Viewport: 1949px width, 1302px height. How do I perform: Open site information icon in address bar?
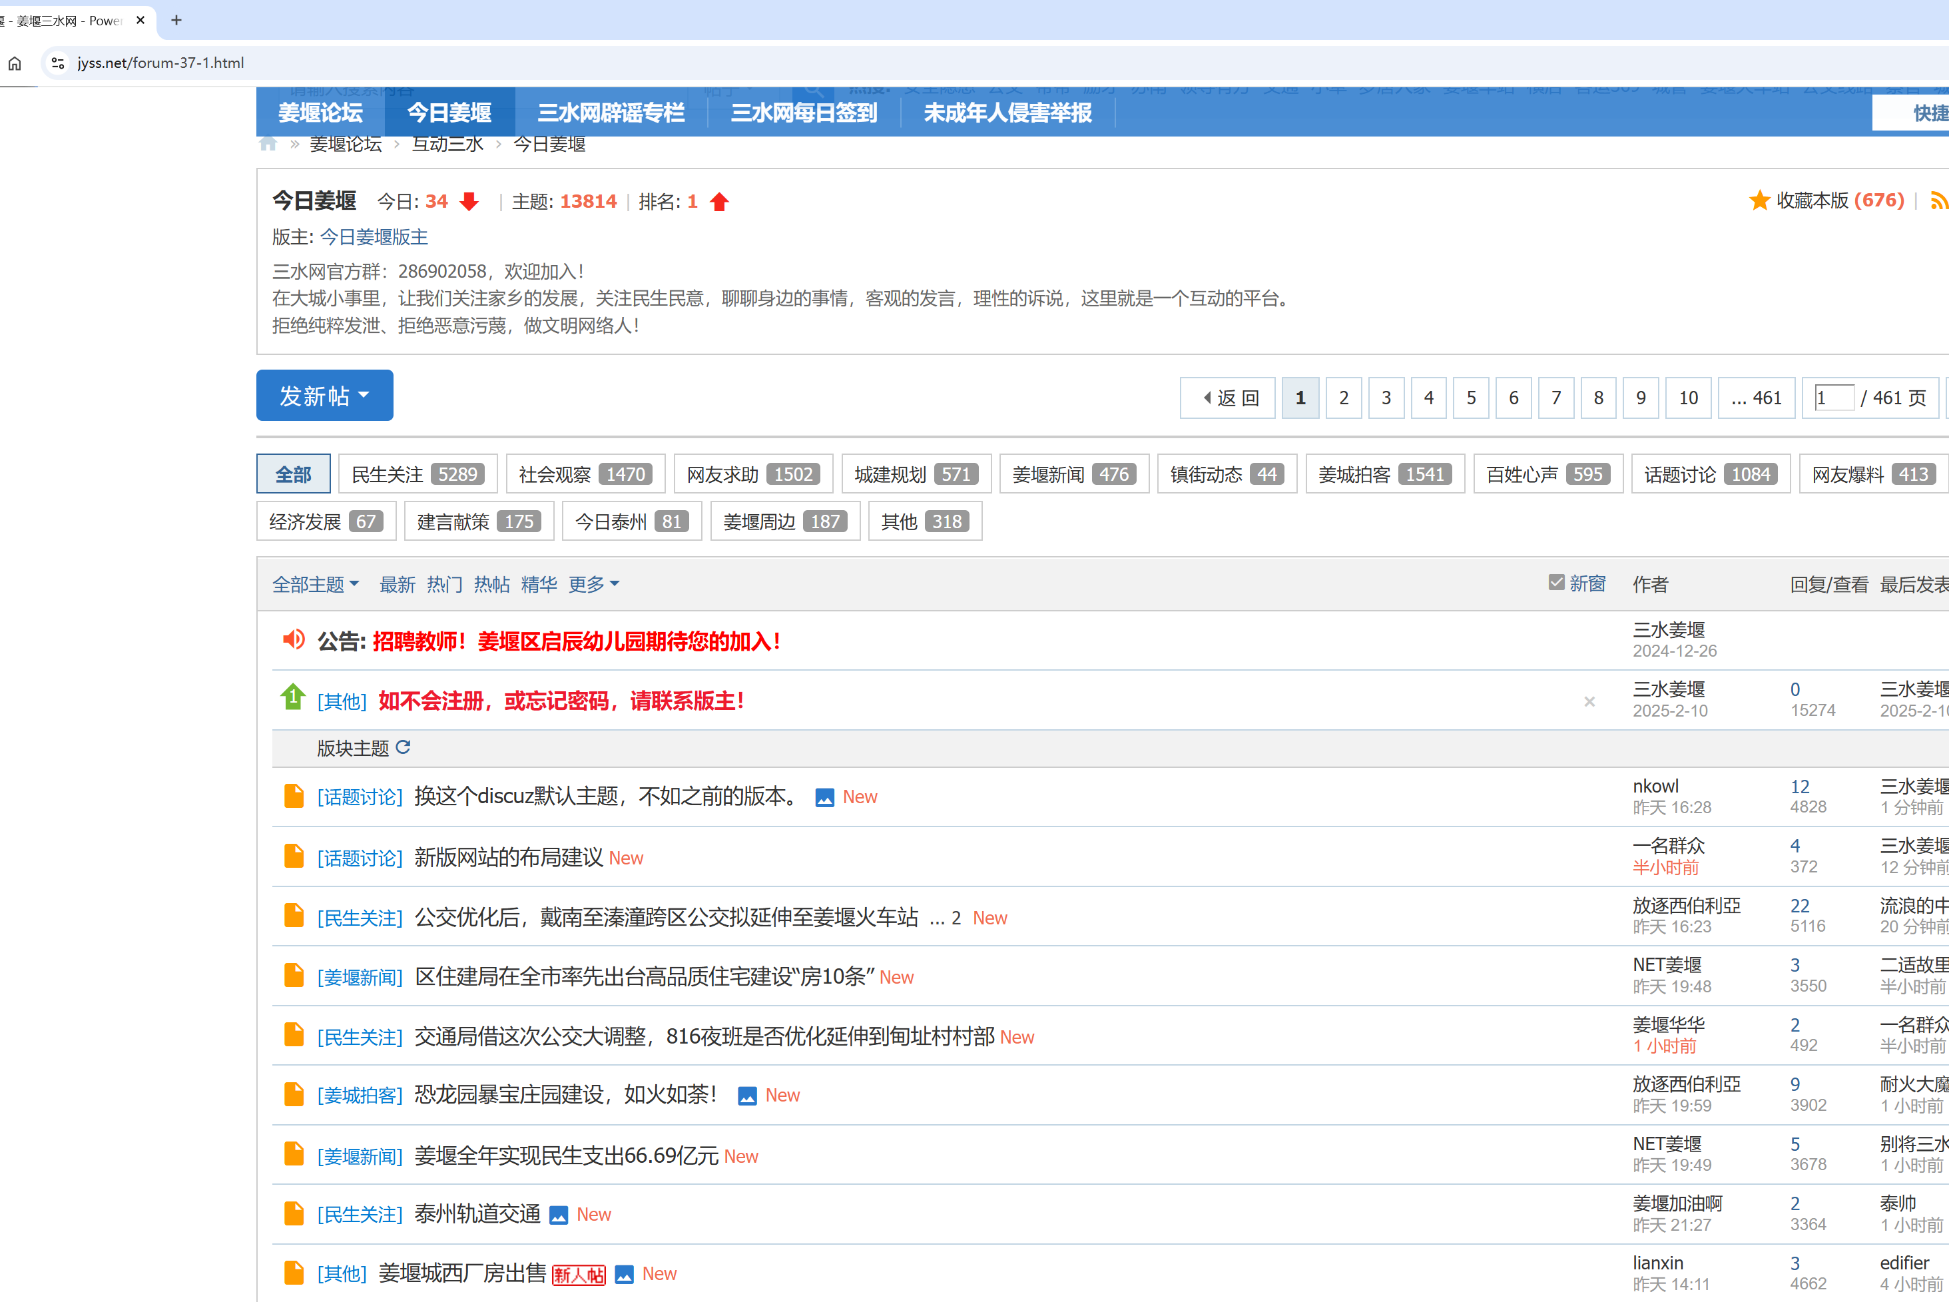tap(57, 63)
